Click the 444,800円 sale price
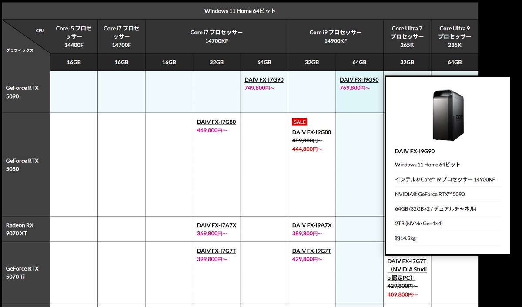The width and height of the screenshot is (522, 307). tap(308, 149)
